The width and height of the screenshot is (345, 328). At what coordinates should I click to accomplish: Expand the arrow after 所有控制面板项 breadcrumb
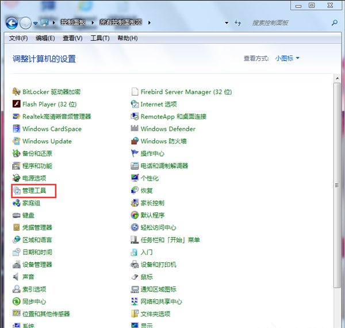click(x=149, y=22)
